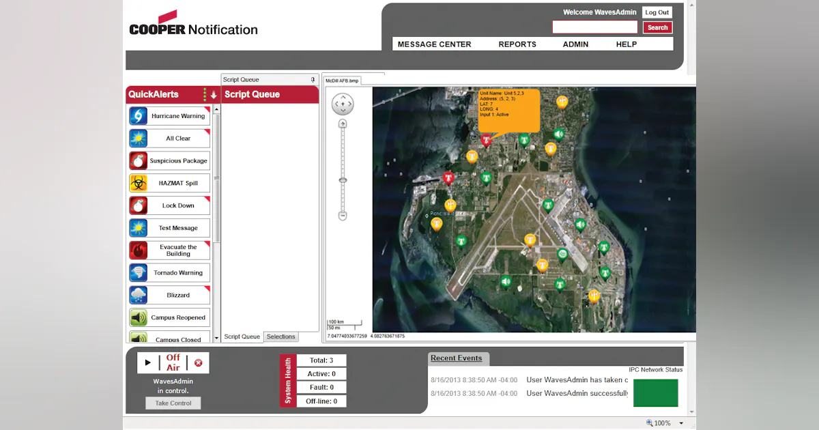Viewport: 819px width, 430px height.
Task: Click the play button beside Off Air
Action: pyautogui.click(x=148, y=363)
